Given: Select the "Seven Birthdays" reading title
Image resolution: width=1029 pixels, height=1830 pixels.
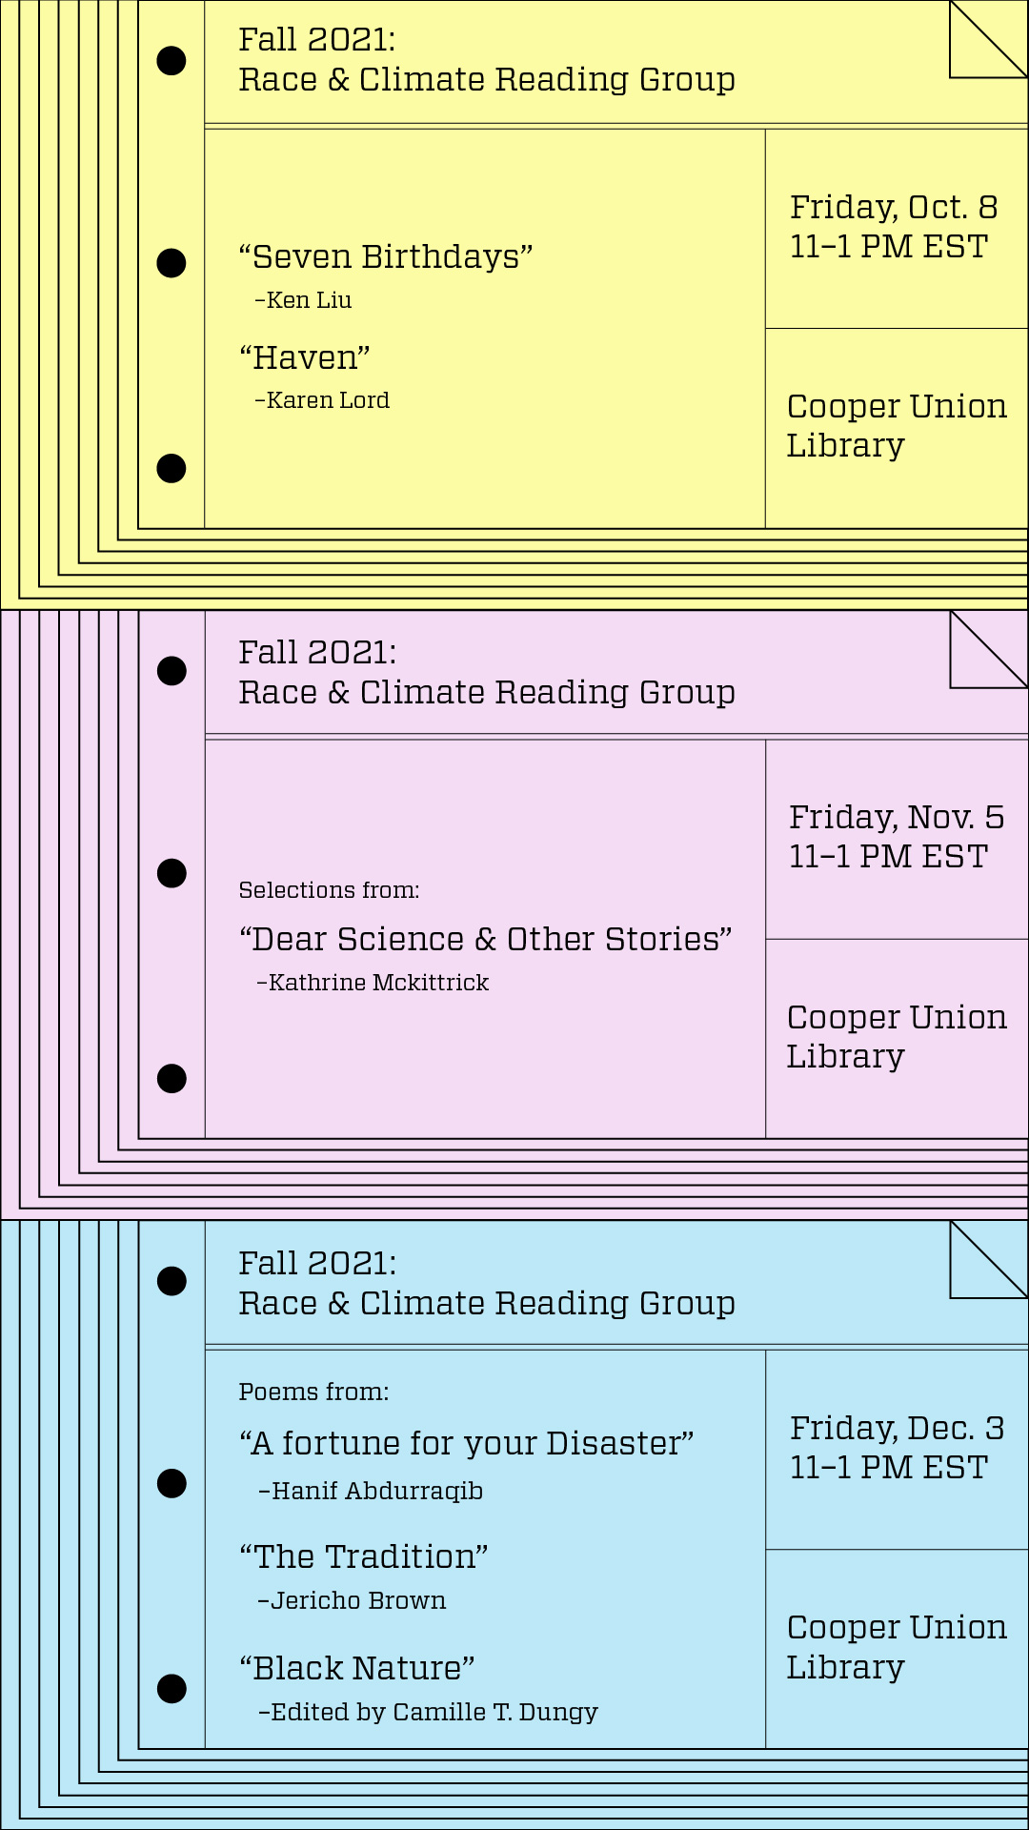Looking at the screenshot, I should coord(385,257).
